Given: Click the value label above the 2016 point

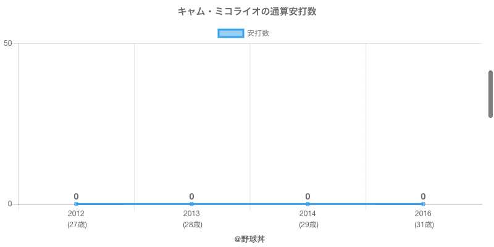Looking at the screenshot, I should pyautogui.click(x=423, y=196).
